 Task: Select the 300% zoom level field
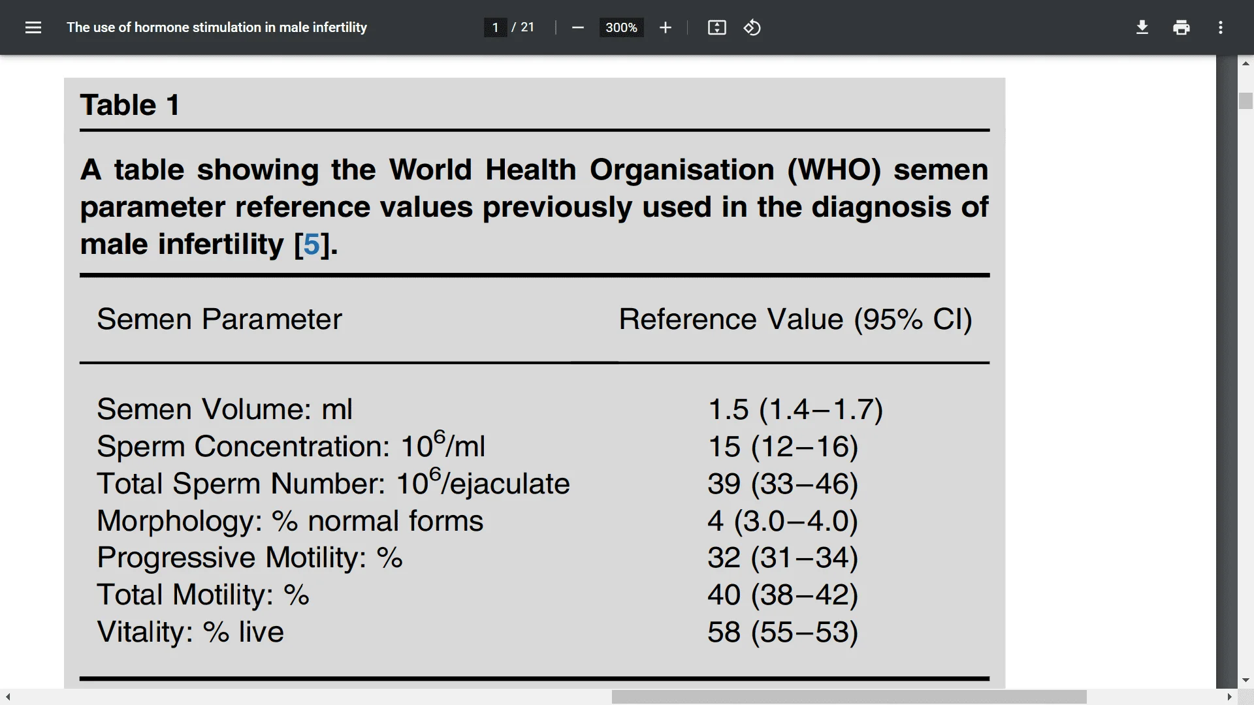click(x=621, y=27)
